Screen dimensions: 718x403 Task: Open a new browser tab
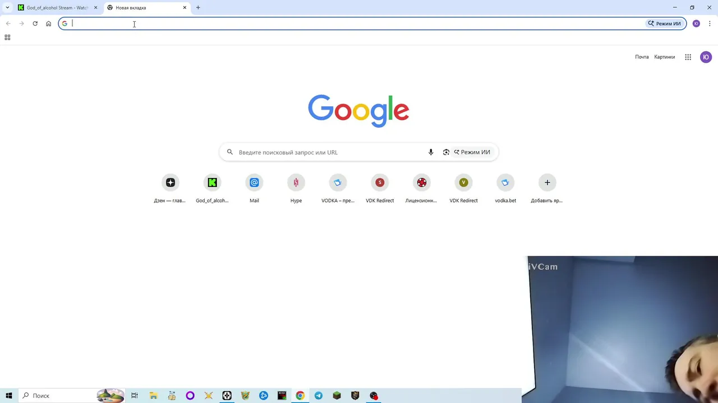point(198,8)
